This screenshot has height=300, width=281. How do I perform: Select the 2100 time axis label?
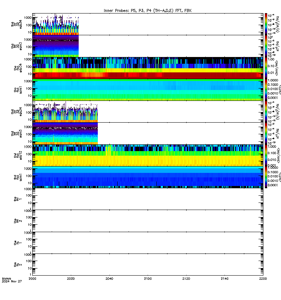(148, 279)
